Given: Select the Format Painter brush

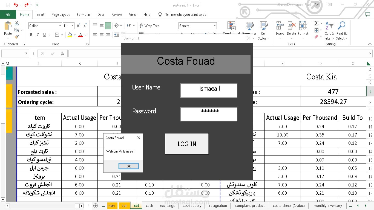Looking at the screenshot, I should [x=17, y=36].
